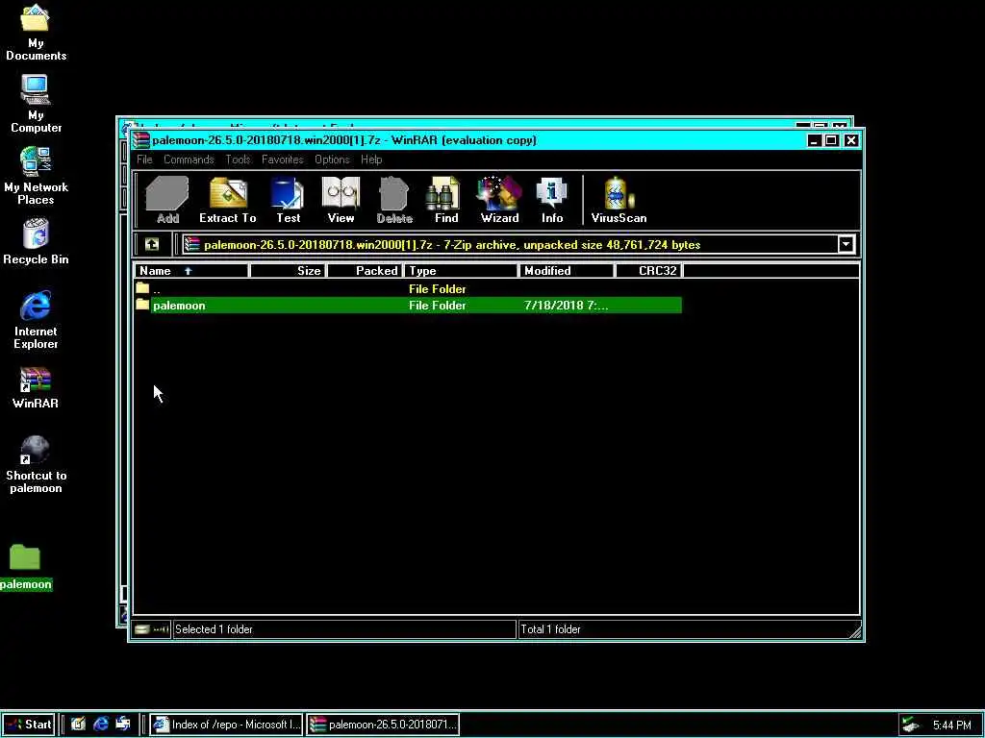The height and width of the screenshot is (738, 985).
Task: Select the green palemoon folder on the desktop
Action: point(26,567)
